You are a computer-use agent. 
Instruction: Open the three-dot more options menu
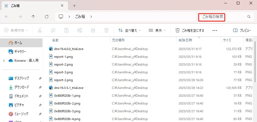[x=214, y=30]
